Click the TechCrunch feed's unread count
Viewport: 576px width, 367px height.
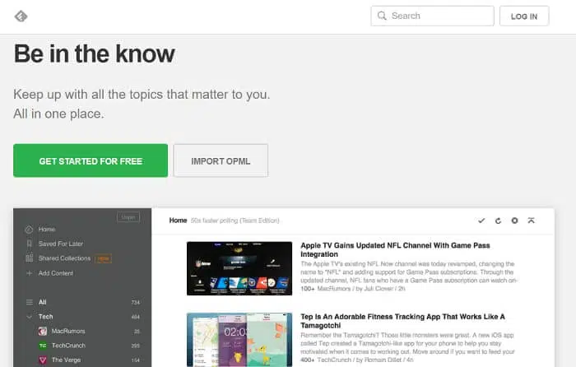[x=136, y=346]
